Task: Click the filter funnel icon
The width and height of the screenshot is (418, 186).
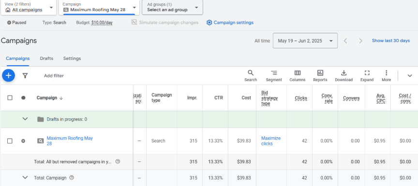Action: point(25,76)
